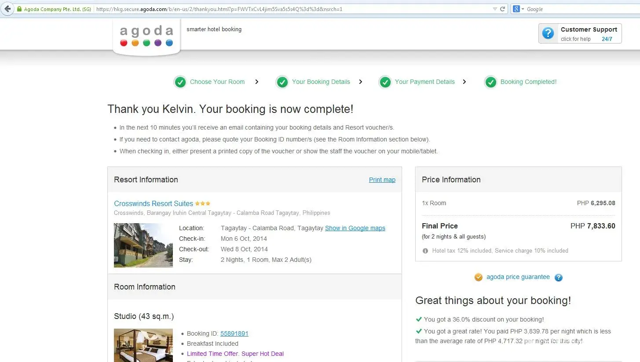640x362 pixels.
Task: Click the three-star rating icons
Action: click(x=203, y=203)
